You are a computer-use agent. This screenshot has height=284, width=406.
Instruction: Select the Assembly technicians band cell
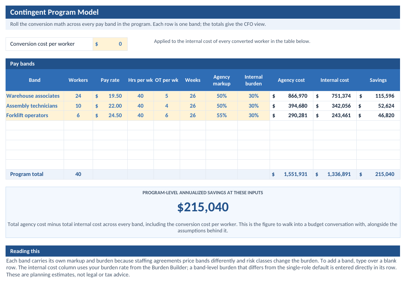pos(35,106)
